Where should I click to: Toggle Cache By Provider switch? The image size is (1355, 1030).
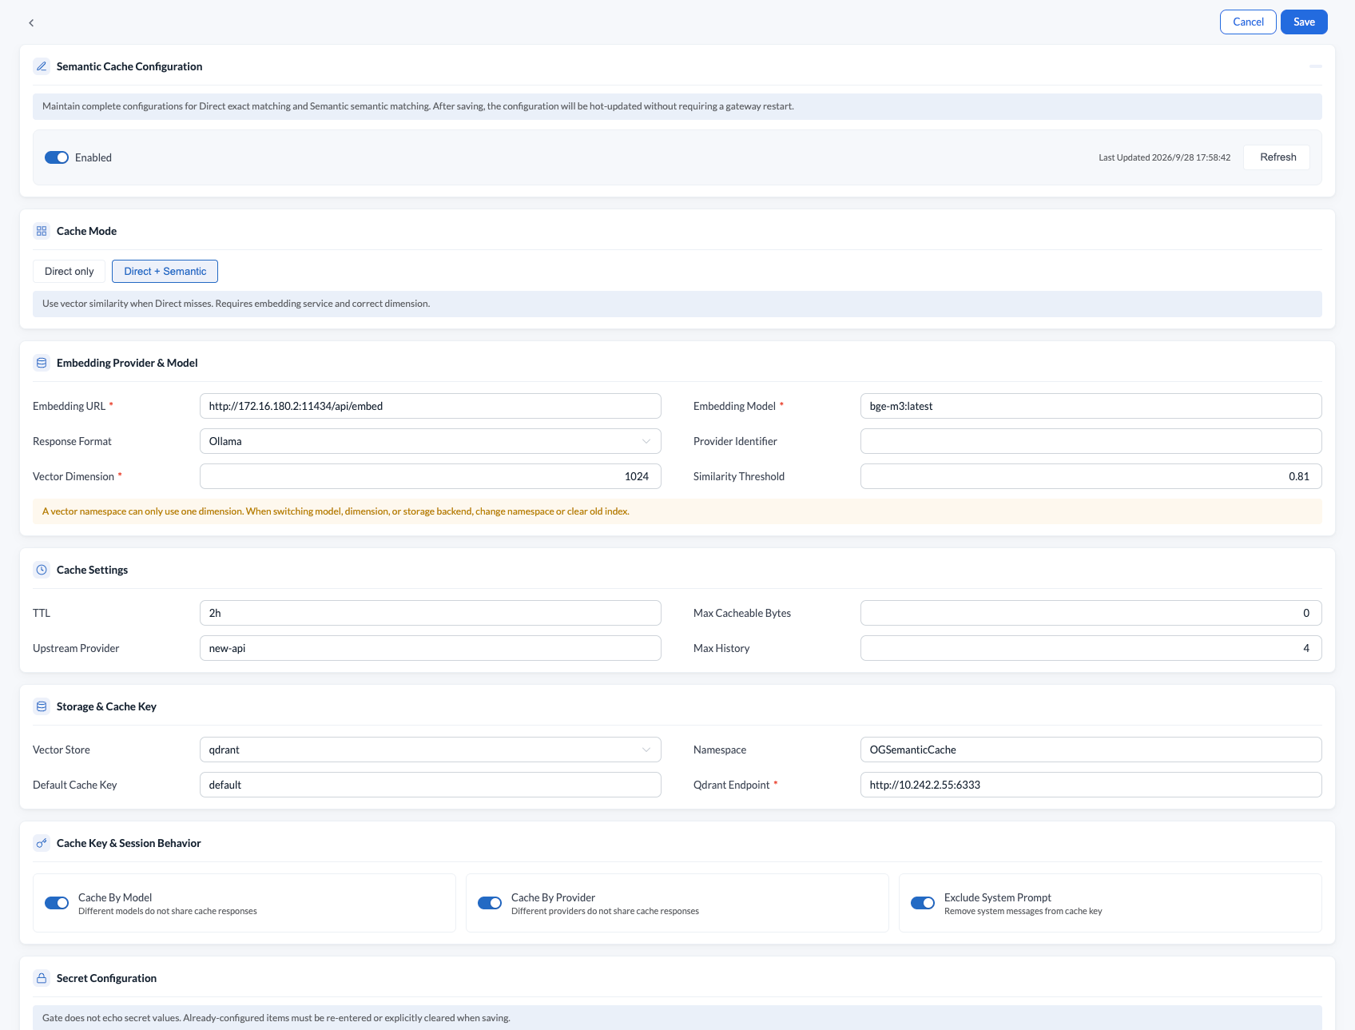pos(490,903)
